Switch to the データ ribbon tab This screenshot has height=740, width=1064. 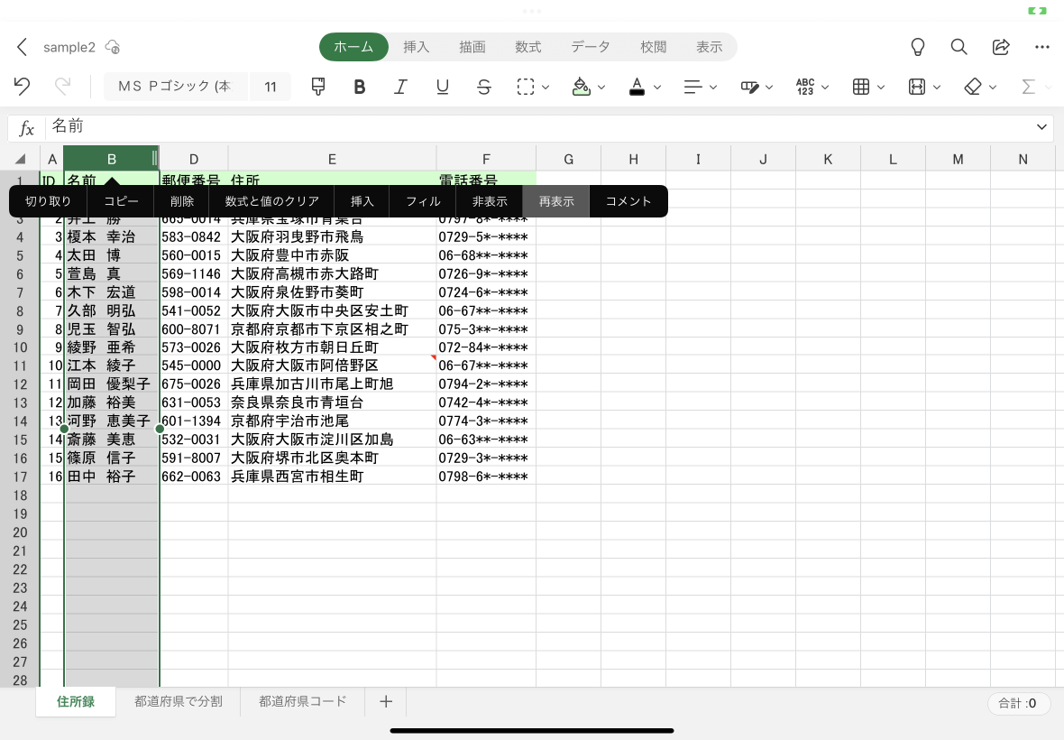[591, 47]
